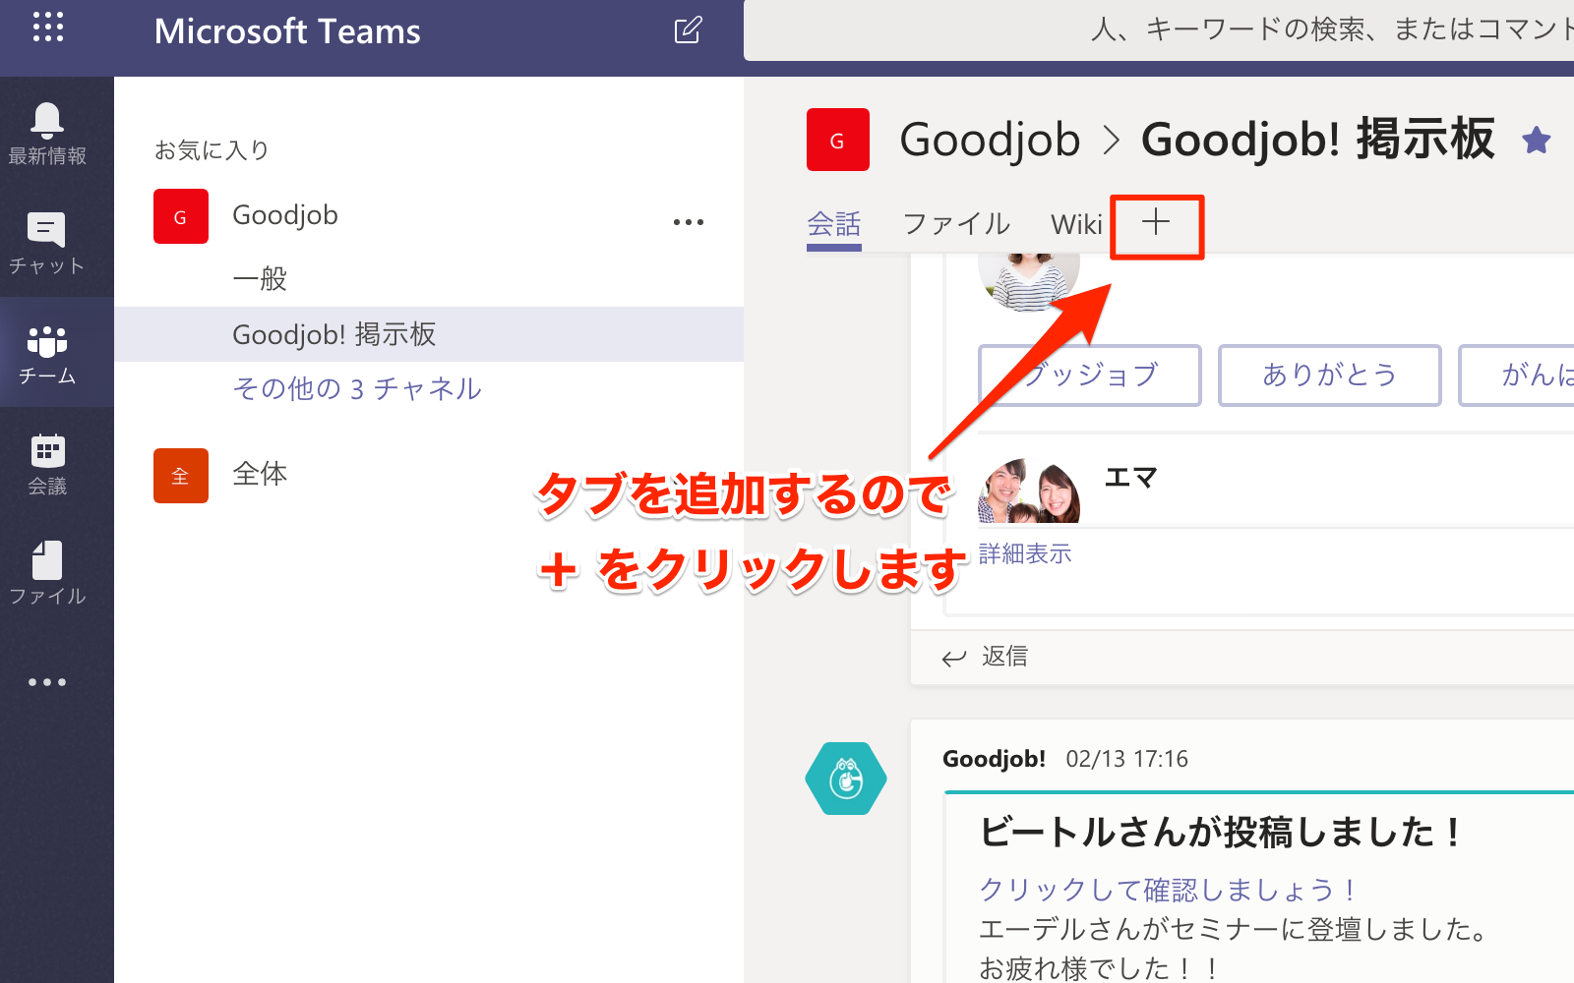This screenshot has width=1574, height=983.
Task: Open クリックして確認しましょう！ link
Action: [1170, 890]
